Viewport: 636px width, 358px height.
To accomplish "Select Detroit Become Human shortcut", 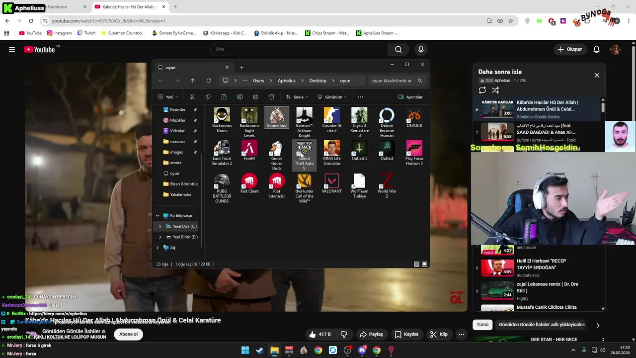I will click(x=387, y=122).
